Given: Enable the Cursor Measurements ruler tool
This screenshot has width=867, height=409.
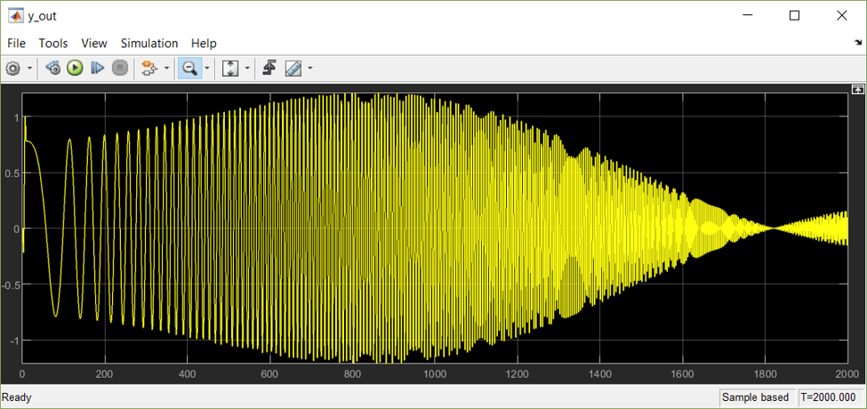Looking at the screenshot, I should point(293,68).
